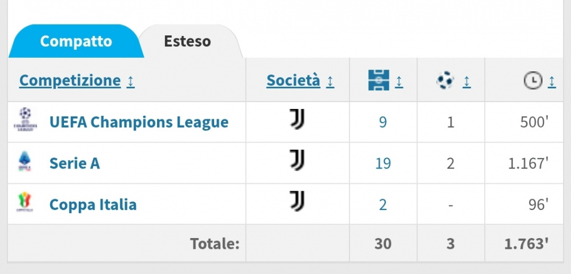This screenshot has width=571, height=274.
Task: Click Juventus crest in Champions League row
Action: point(297,120)
